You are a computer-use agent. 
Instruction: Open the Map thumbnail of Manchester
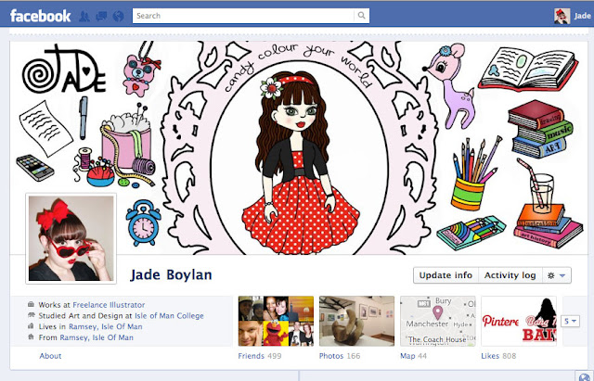(x=437, y=321)
